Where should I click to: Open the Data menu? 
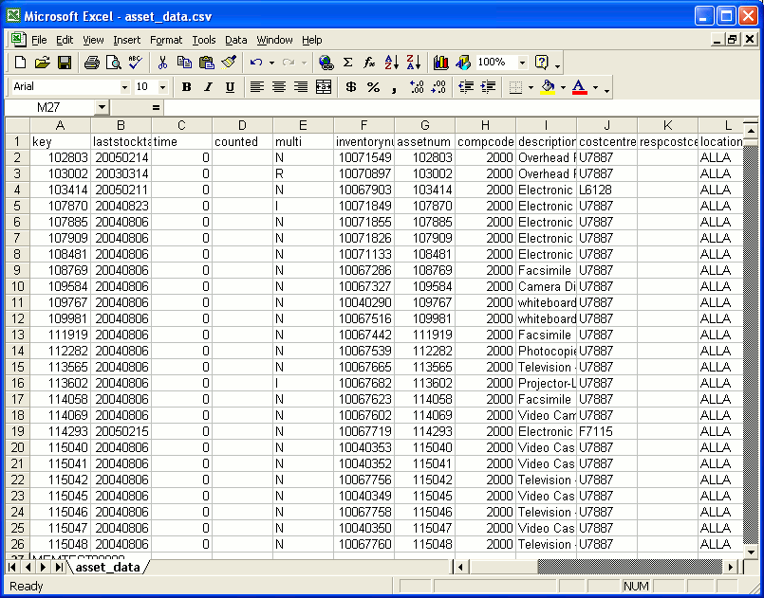pyautogui.click(x=234, y=40)
